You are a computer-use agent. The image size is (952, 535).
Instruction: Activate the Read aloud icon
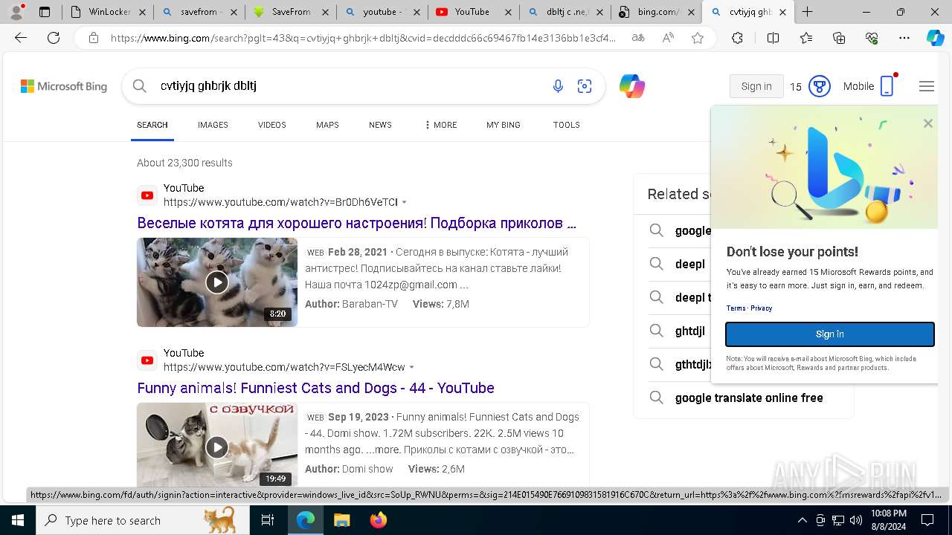point(668,38)
